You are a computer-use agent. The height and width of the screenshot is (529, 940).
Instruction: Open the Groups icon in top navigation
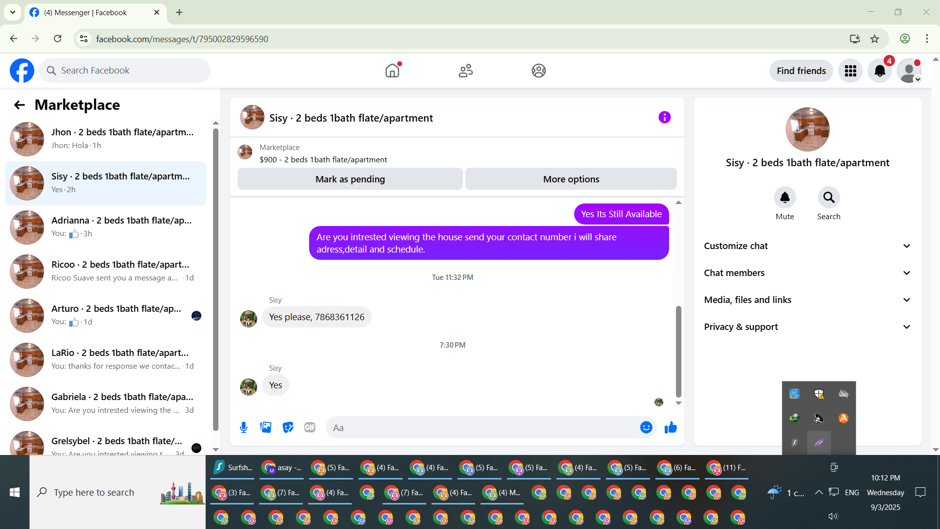tap(539, 71)
